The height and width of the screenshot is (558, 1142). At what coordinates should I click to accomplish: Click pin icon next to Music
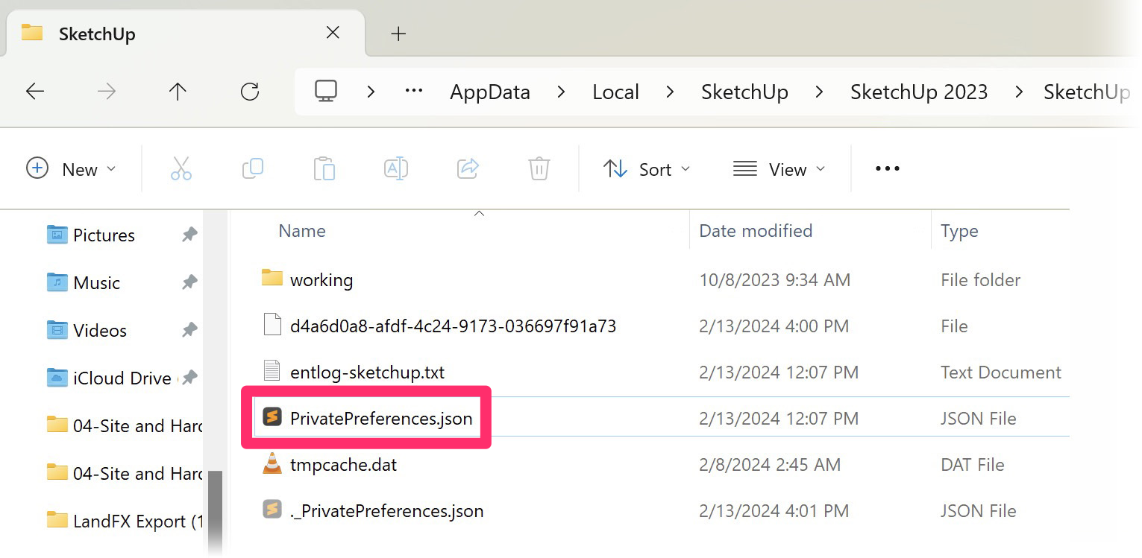click(189, 282)
